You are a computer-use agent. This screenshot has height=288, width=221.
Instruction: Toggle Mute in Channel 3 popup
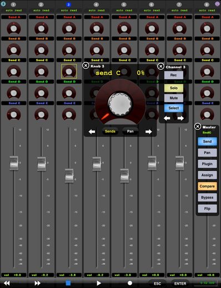(x=174, y=98)
